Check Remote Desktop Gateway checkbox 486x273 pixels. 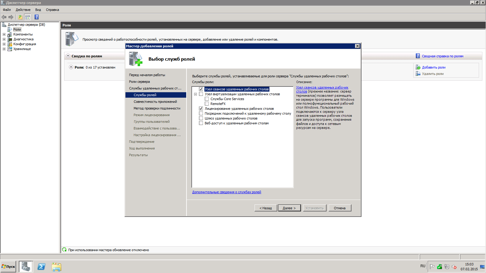201,118
